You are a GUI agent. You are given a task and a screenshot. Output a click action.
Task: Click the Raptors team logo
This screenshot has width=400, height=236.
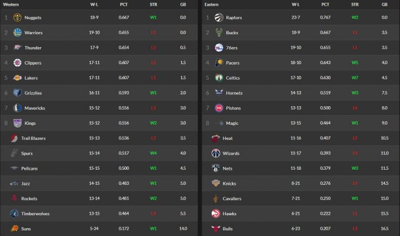click(x=219, y=17)
